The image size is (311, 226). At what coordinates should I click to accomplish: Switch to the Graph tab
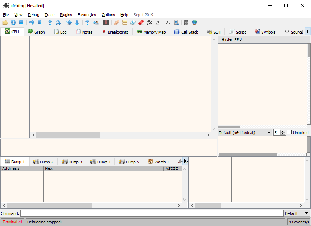tap(36, 32)
